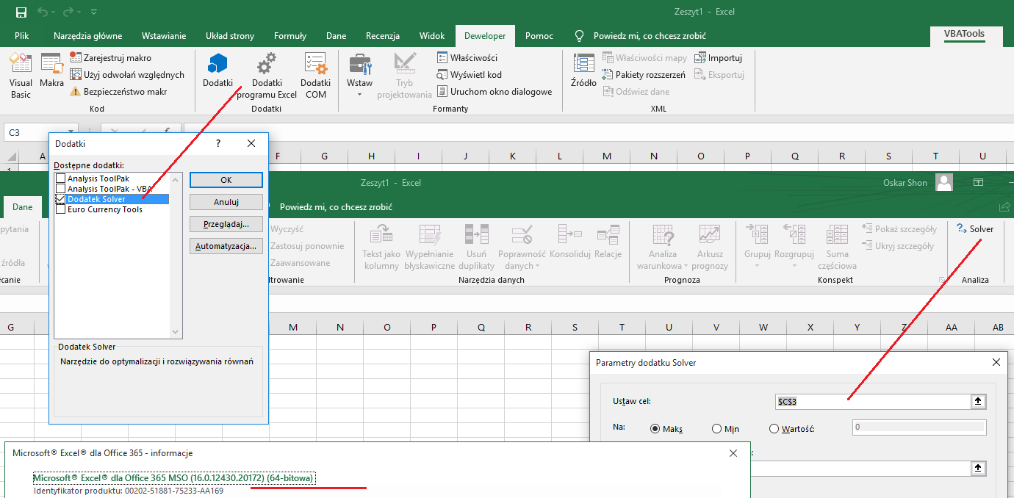Expand Poprawność danych dropdown
The width and height of the screenshot is (1014, 498).
click(538, 266)
